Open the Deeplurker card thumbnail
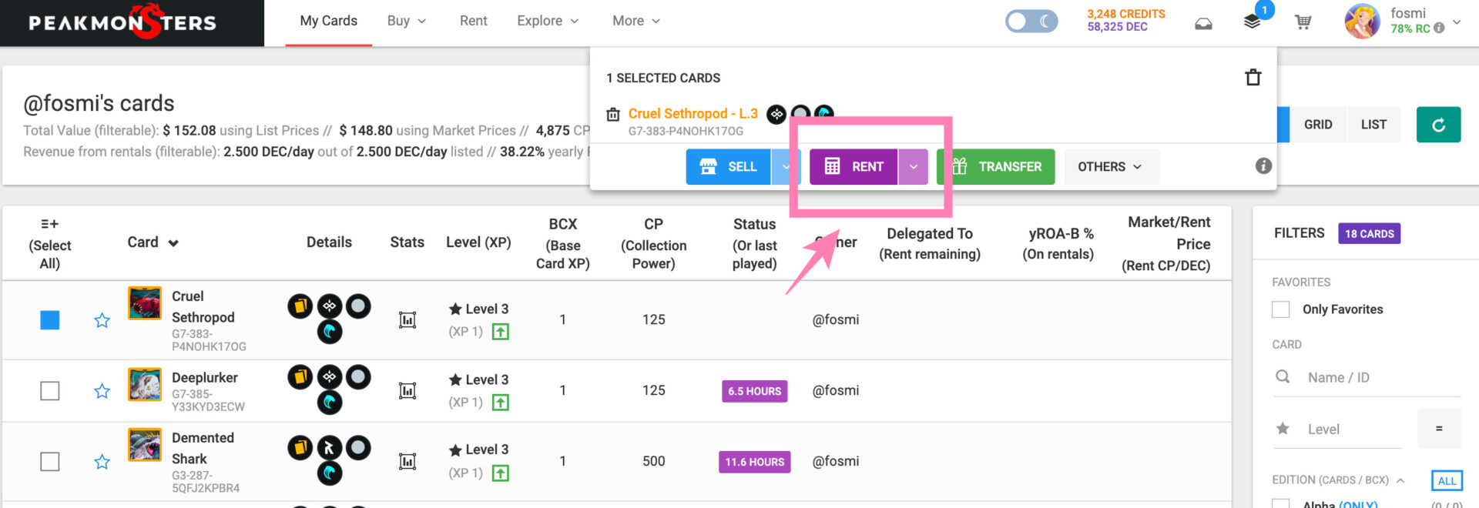The width and height of the screenshot is (1479, 508). coord(145,384)
